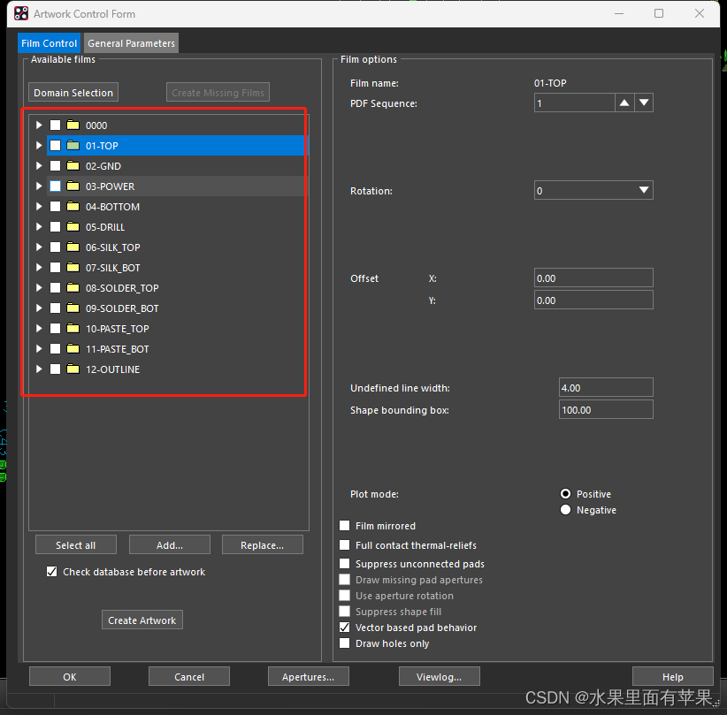Screen dimensions: 727x715
Task: Increase PDF Sequence with up arrow
Action: [x=624, y=103]
